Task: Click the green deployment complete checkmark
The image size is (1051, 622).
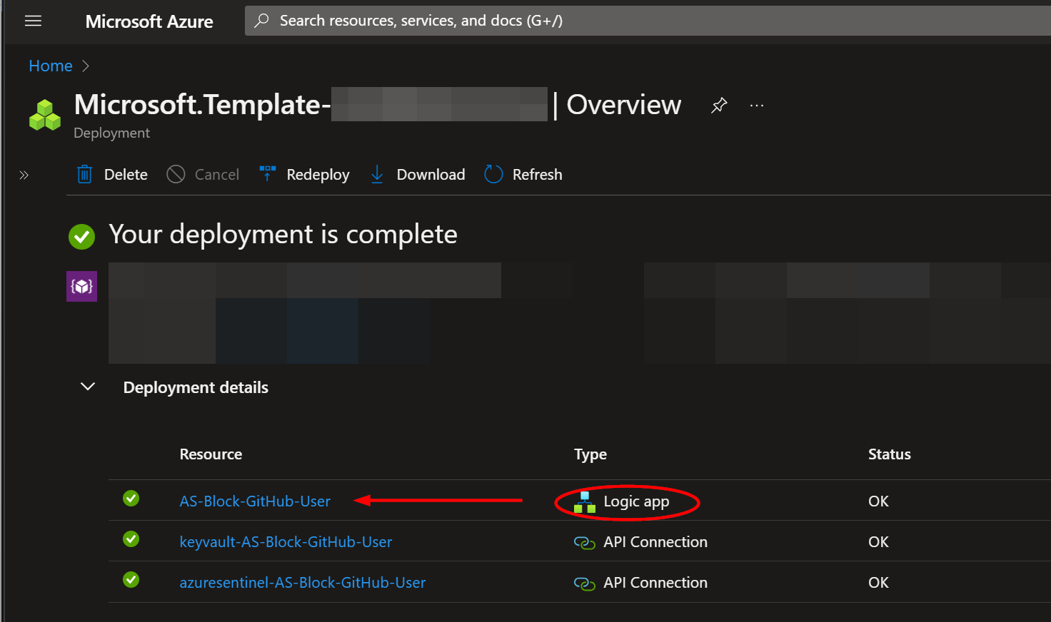Action: (81, 236)
